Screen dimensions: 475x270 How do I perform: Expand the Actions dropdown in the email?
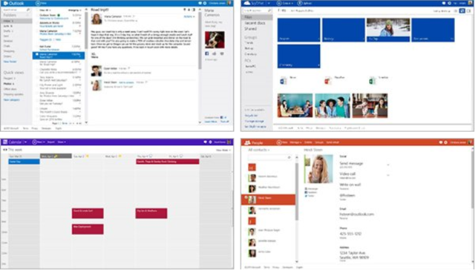tap(189, 16)
